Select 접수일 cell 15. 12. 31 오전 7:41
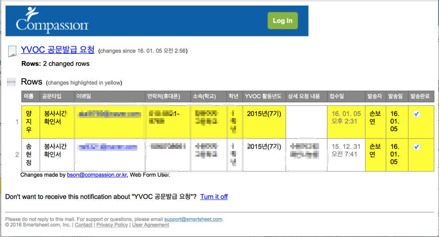This screenshot has width=439, height=237. (x=346, y=155)
